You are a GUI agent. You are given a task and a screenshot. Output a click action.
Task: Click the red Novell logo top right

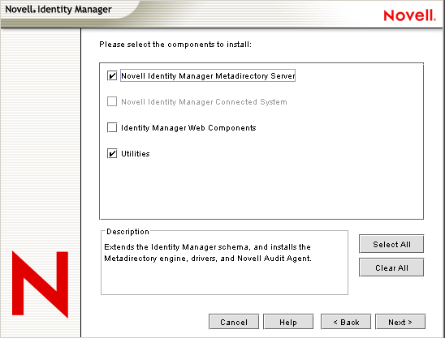point(409,15)
